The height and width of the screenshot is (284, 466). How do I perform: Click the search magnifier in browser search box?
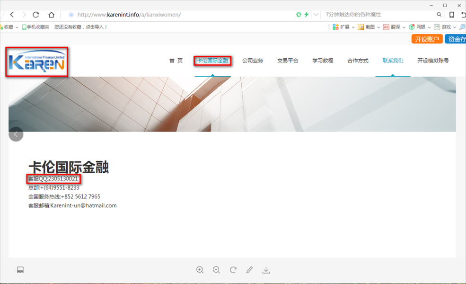439,15
